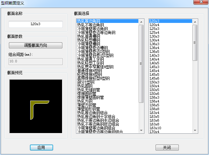209x155 pixels.
Task: Close the 型钢截面定义 dialog window
Action: [201, 2]
